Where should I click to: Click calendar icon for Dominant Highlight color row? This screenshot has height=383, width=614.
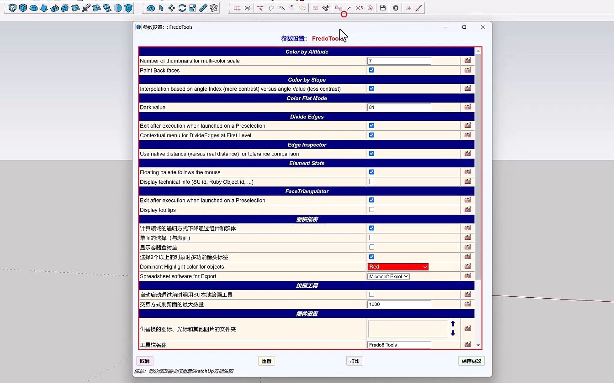coord(467,266)
